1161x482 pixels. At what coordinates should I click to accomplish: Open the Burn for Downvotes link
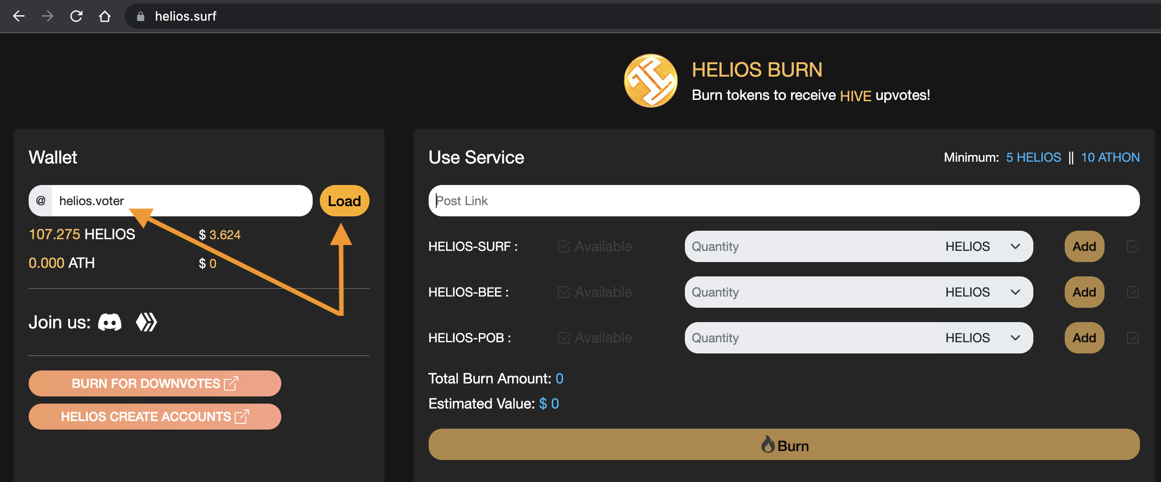click(155, 383)
